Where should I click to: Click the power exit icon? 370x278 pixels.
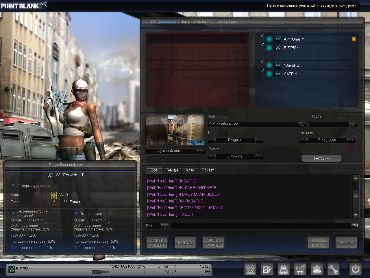[355, 269]
